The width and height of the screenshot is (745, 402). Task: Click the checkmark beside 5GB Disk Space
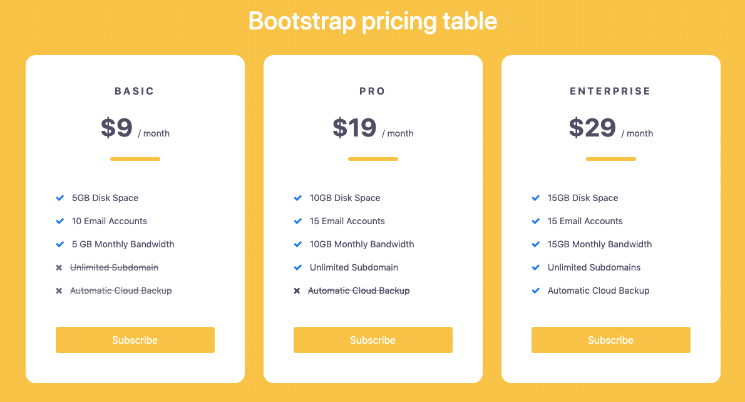(x=59, y=198)
